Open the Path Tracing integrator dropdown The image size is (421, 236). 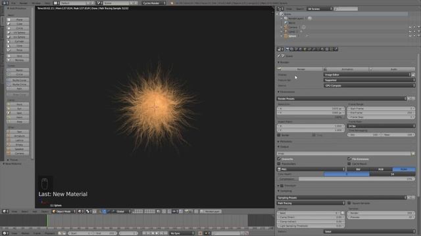coord(311,203)
